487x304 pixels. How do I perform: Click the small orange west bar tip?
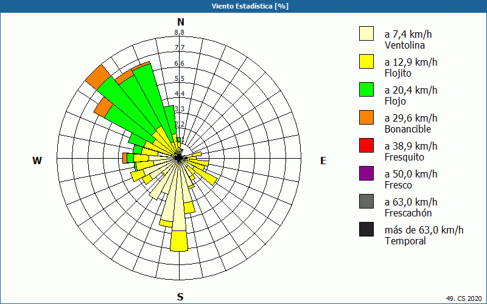click(x=125, y=158)
